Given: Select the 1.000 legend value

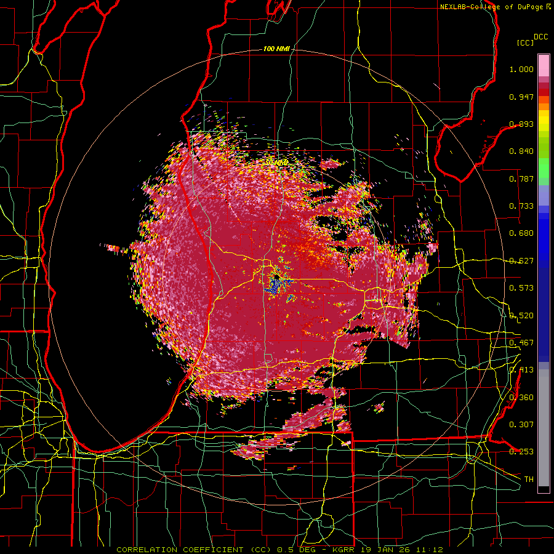Looking at the screenshot, I should (x=521, y=69).
